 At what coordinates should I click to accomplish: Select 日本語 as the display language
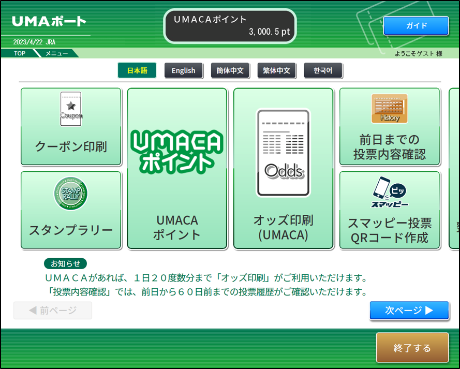tap(137, 71)
